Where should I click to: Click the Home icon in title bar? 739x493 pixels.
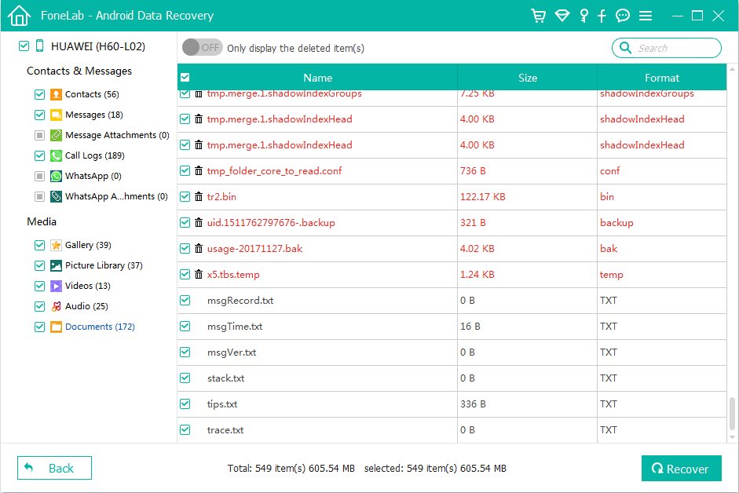pyautogui.click(x=19, y=16)
